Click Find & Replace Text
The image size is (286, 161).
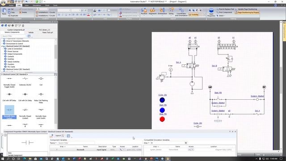225,9
